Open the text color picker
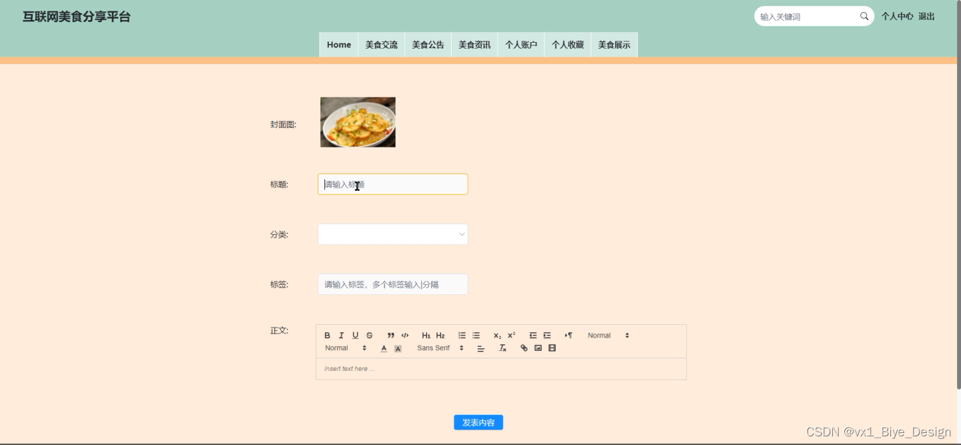 384,348
